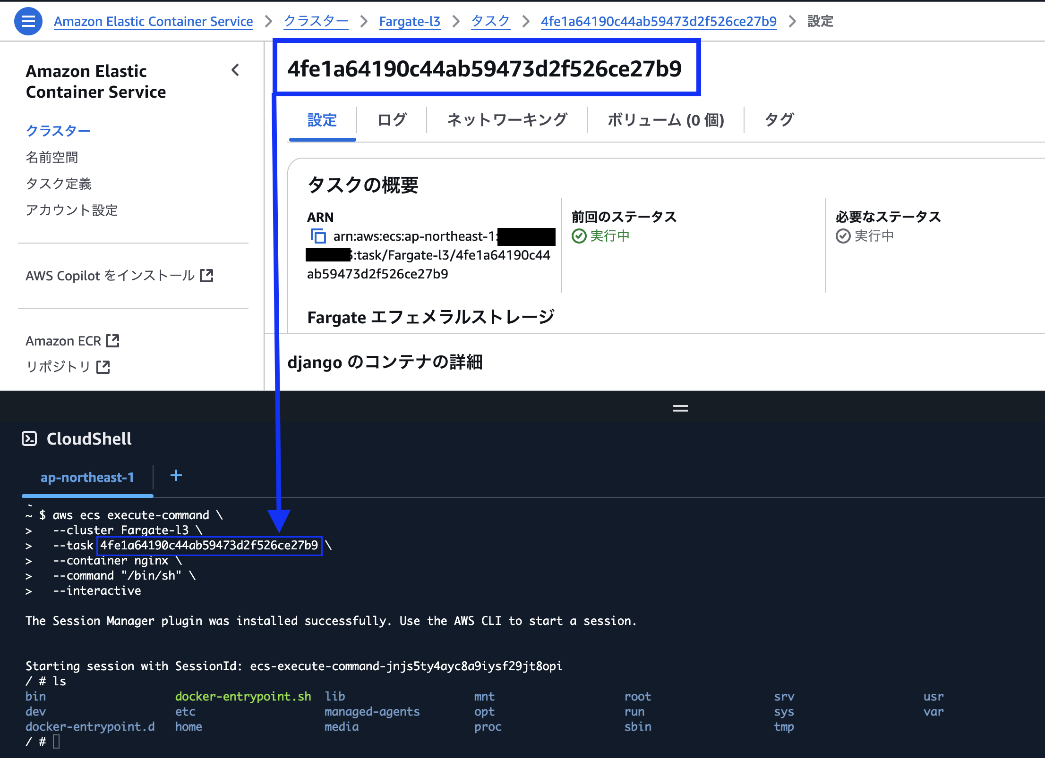1045x758 pixels.
Task: Copy the task ARN using copy icon
Action: (x=318, y=236)
